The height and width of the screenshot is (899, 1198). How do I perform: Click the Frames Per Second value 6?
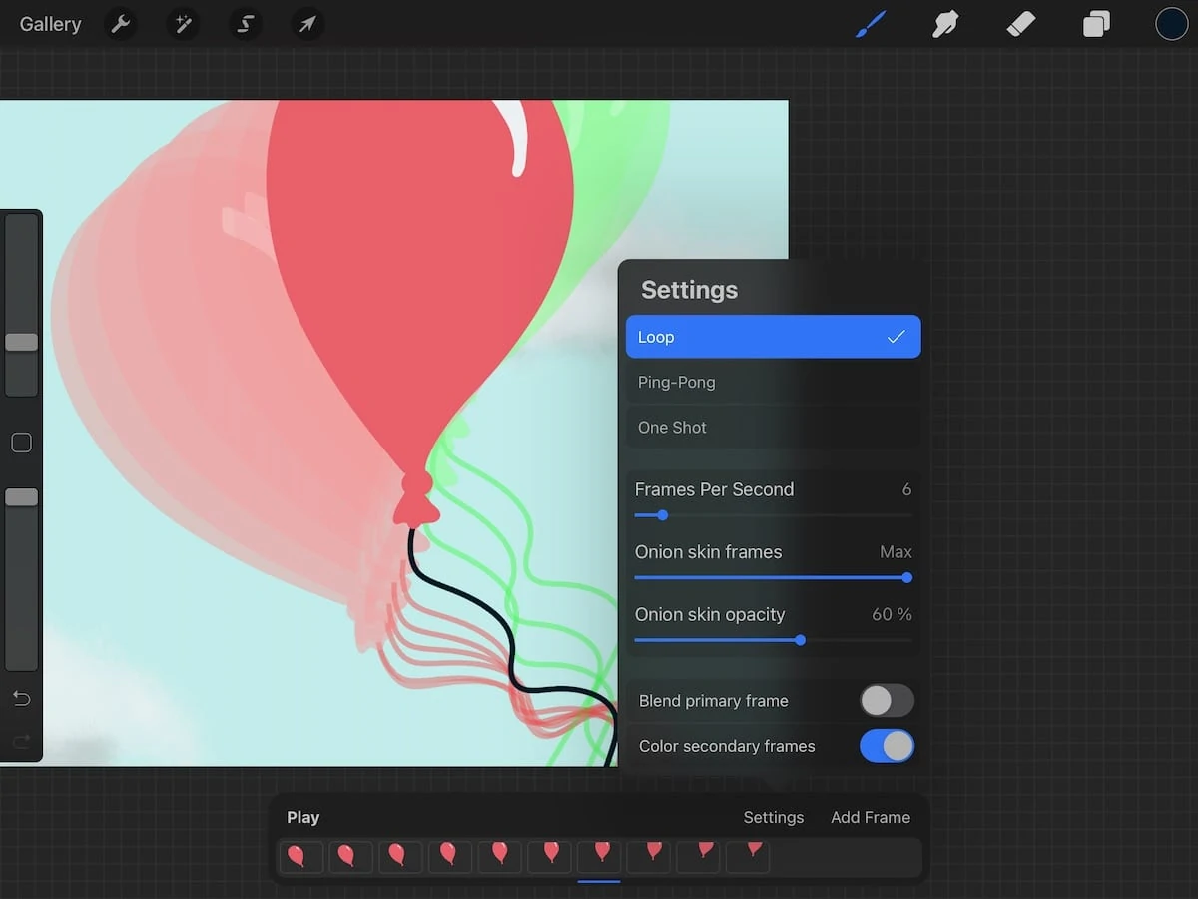click(x=906, y=489)
